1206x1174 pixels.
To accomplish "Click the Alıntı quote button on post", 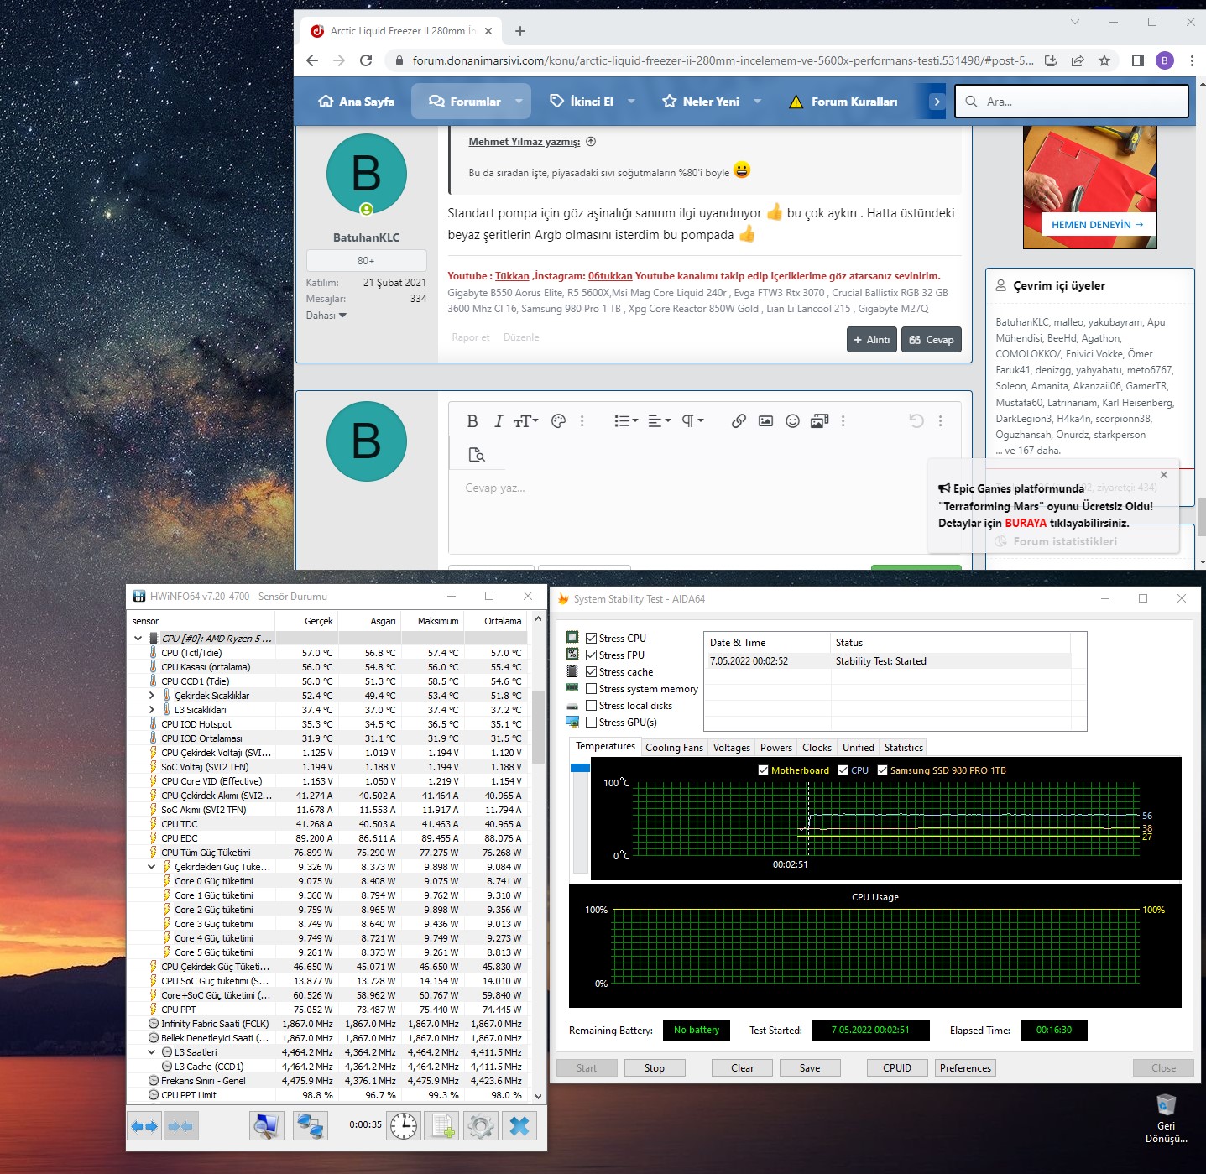I will 872,340.
